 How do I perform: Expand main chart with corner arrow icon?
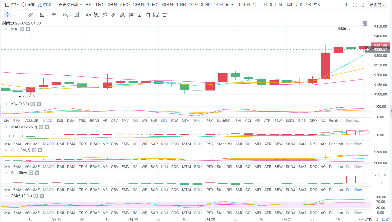pos(365,24)
